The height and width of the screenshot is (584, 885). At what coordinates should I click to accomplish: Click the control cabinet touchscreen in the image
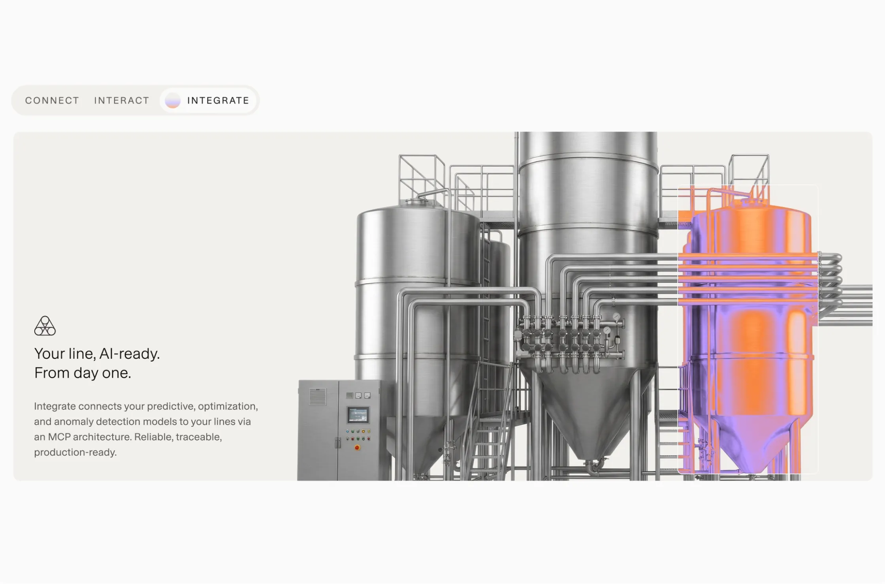(x=358, y=415)
